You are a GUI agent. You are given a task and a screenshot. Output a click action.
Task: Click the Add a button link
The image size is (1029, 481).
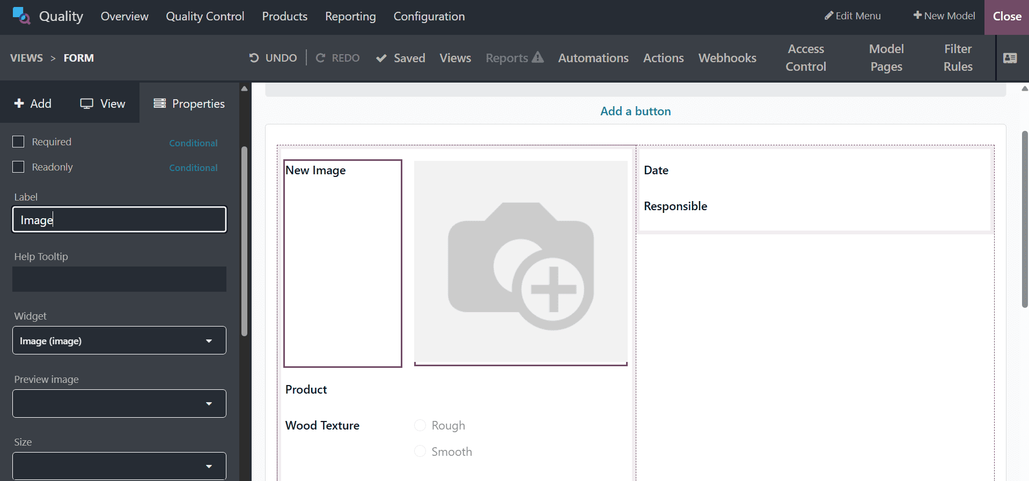[x=636, y=111]
